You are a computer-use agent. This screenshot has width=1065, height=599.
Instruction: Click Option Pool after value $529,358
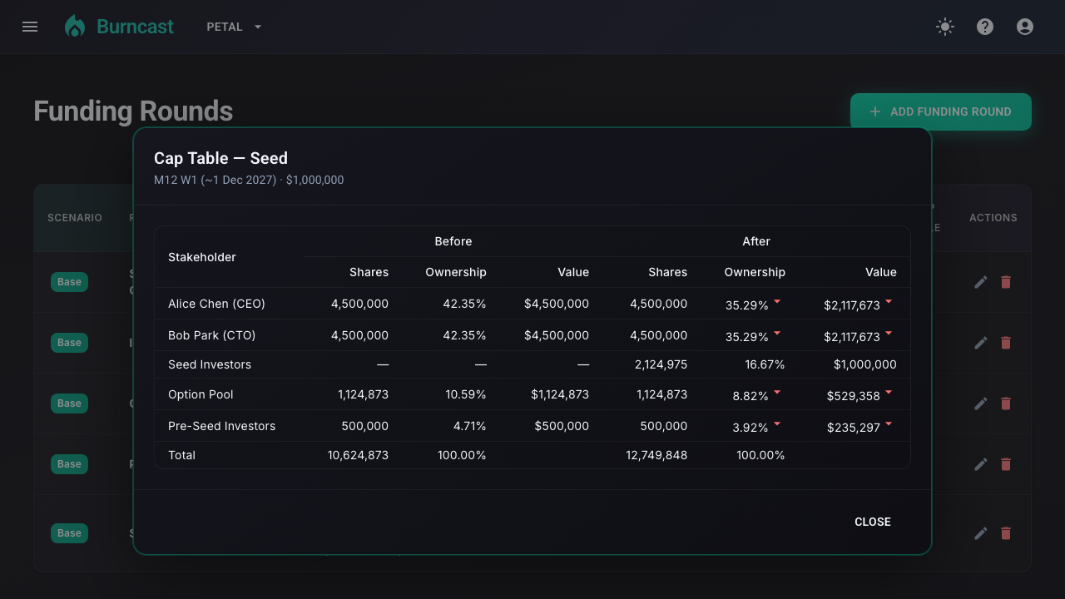854,396
